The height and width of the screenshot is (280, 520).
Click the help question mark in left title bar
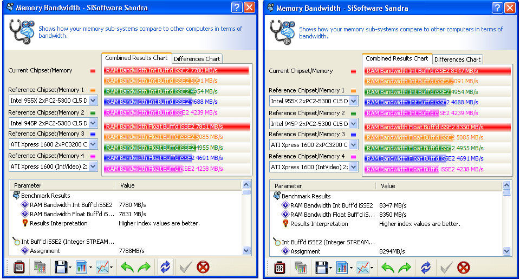pos(237,8)
